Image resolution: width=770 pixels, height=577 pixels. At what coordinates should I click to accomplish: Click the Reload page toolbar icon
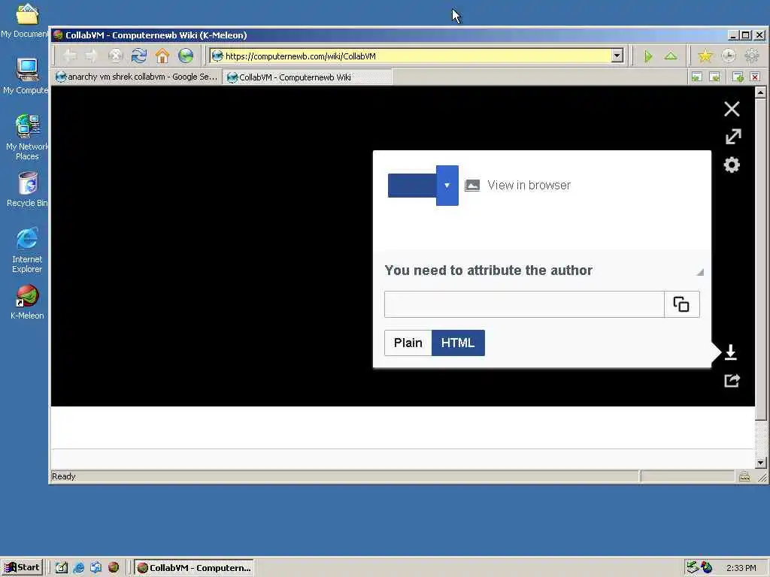(139, 56)
